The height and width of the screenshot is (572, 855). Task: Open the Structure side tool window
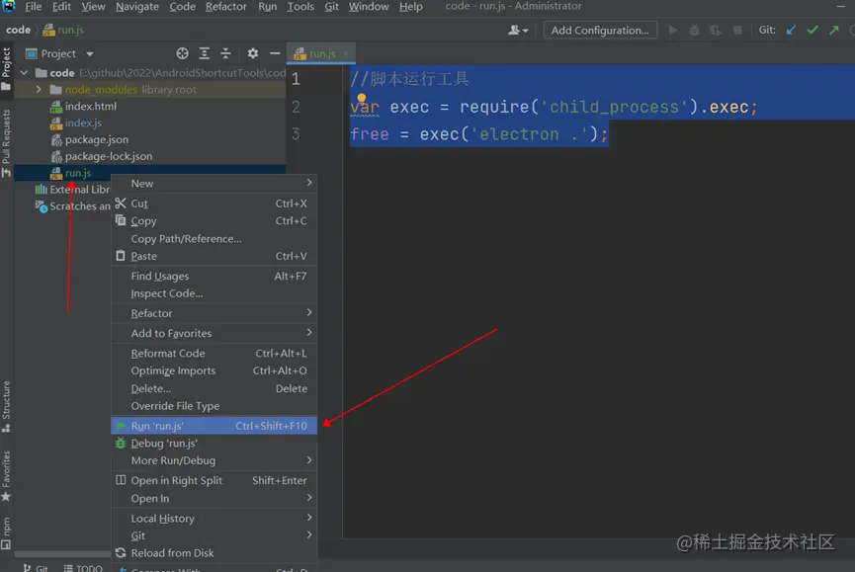click(x=6, y=406)
